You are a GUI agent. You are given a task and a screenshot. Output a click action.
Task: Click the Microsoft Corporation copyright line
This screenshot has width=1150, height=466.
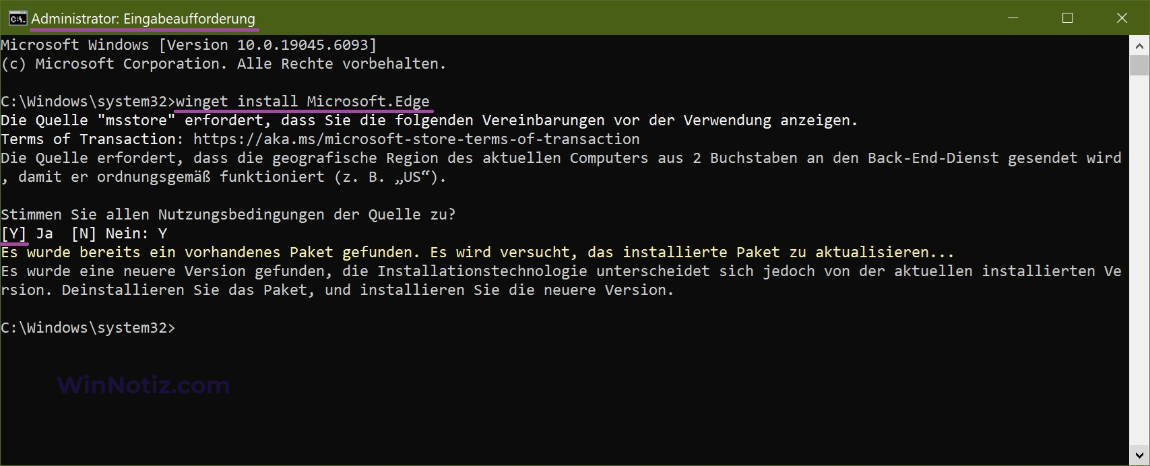pyautogui.click(x=224, y=64)
